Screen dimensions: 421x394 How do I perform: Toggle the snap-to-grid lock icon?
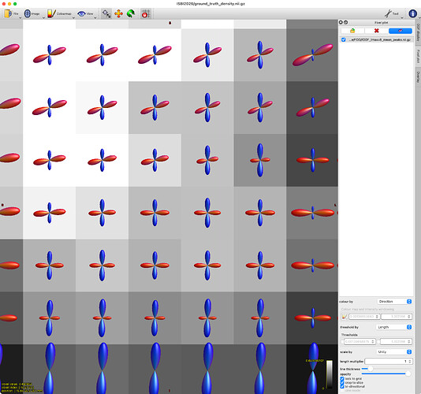click(146, 13)
